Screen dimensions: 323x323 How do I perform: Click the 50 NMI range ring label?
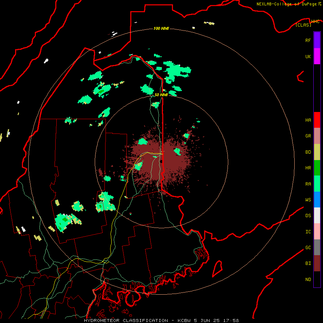(x=161, y=95)
